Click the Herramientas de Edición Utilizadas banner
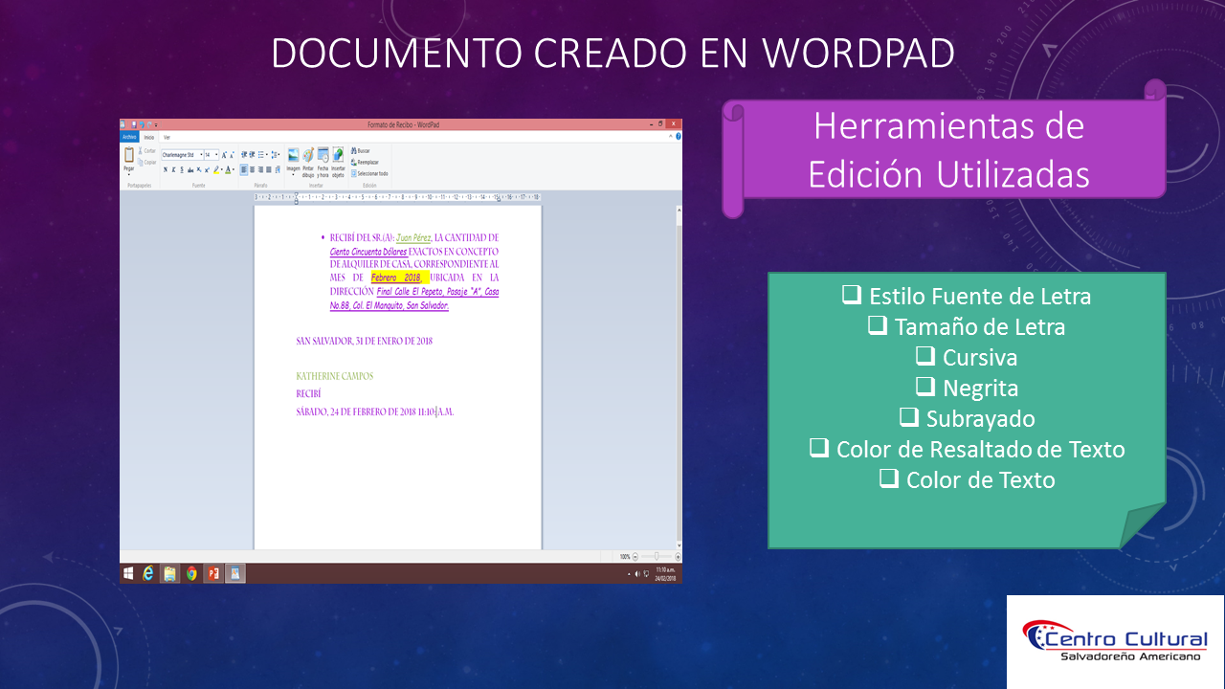The image size is (1225, 689). (947, 150)
